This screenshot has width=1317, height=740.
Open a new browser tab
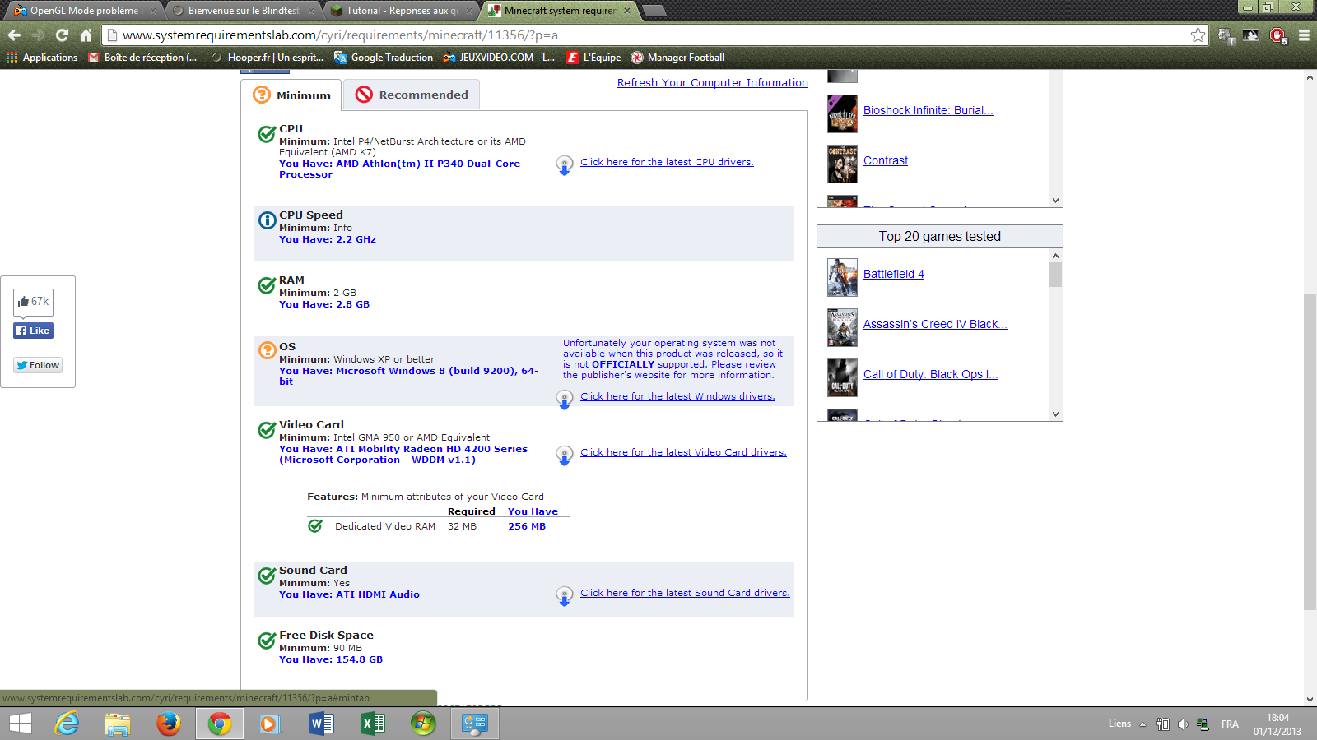654,11
